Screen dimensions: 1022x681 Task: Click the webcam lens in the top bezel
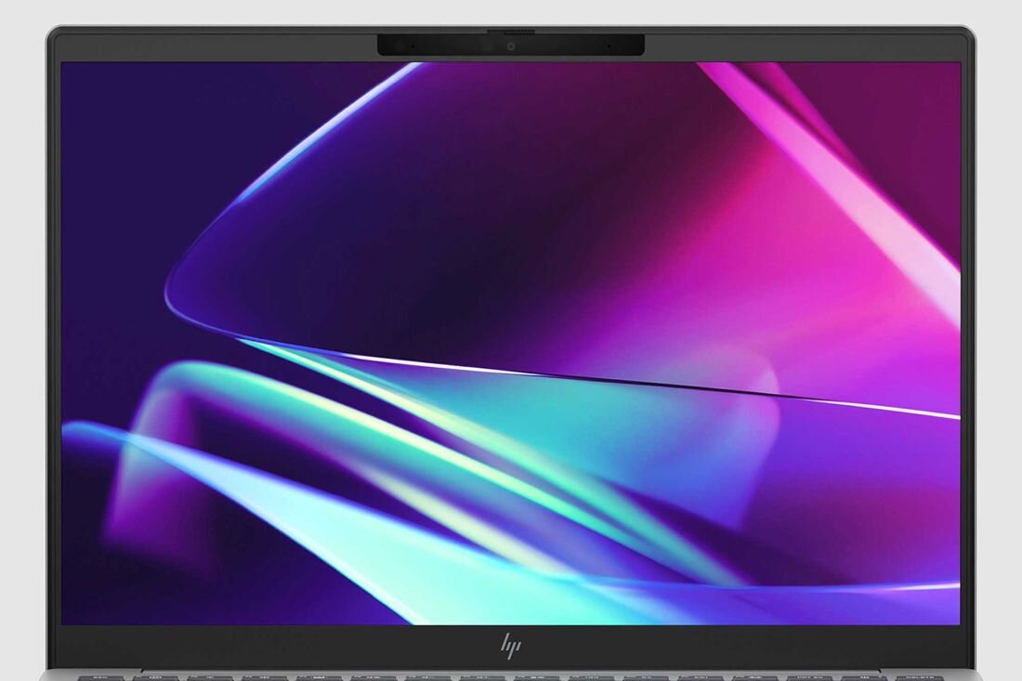coord(510,46)
